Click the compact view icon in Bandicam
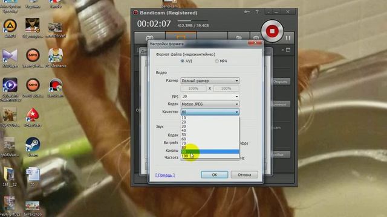The image size is (387, 217). click(288, 50)
